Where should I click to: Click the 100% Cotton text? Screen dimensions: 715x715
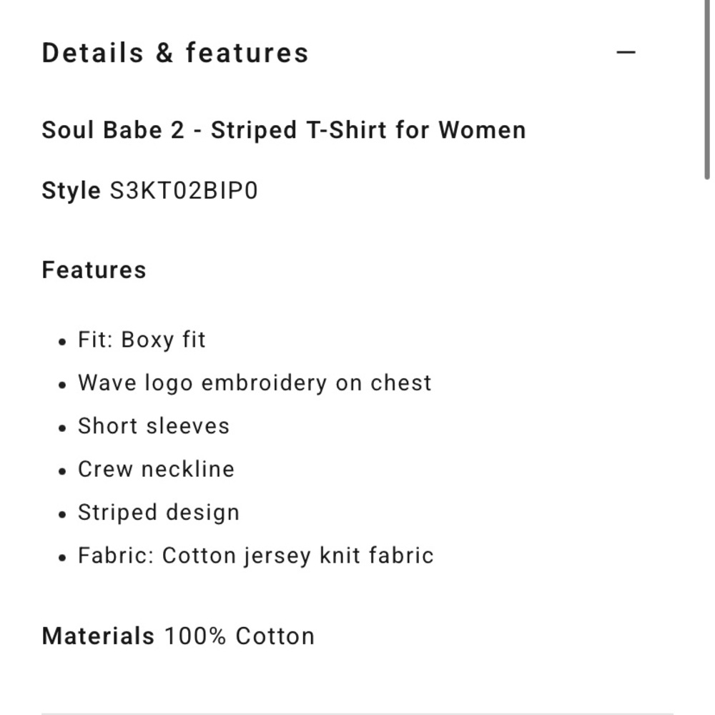(x=240, y=636)
